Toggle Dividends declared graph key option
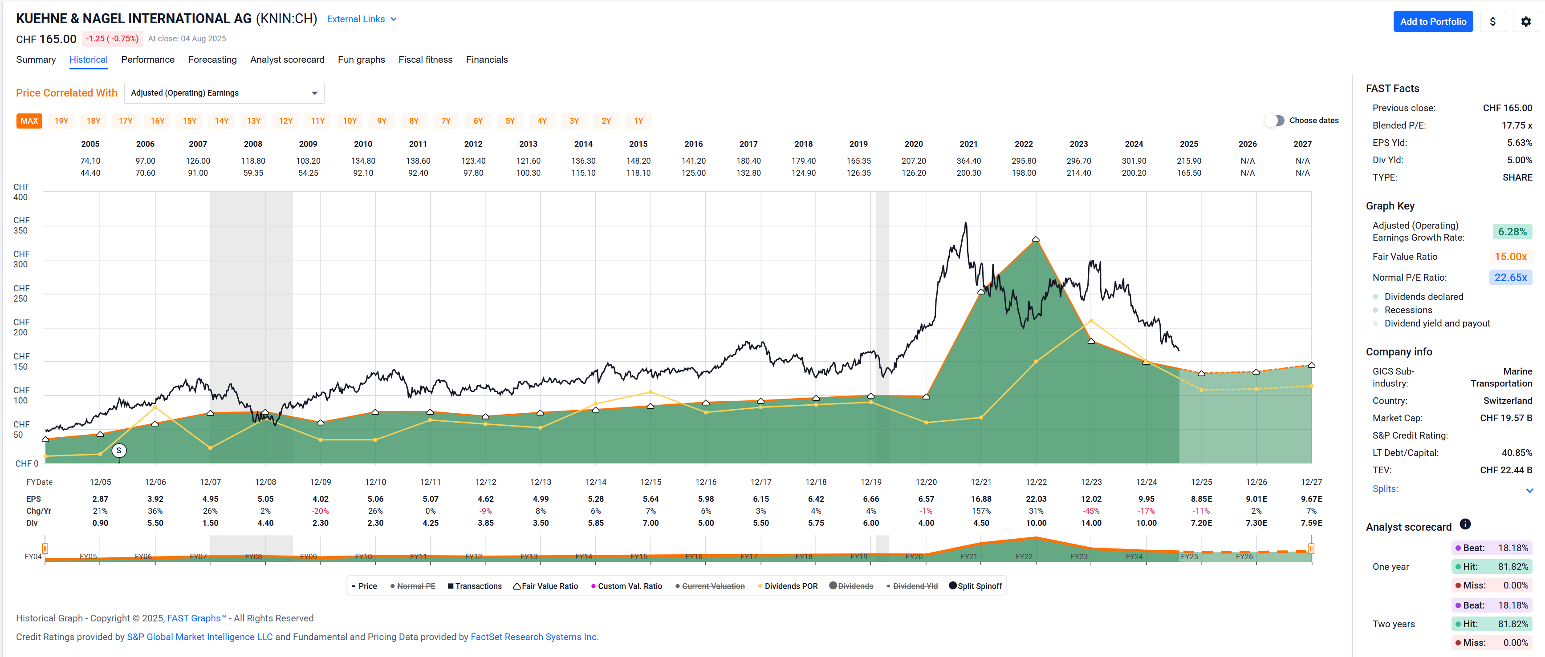The width and height of the screenshot is (1545, 657). click(1417, 297)
